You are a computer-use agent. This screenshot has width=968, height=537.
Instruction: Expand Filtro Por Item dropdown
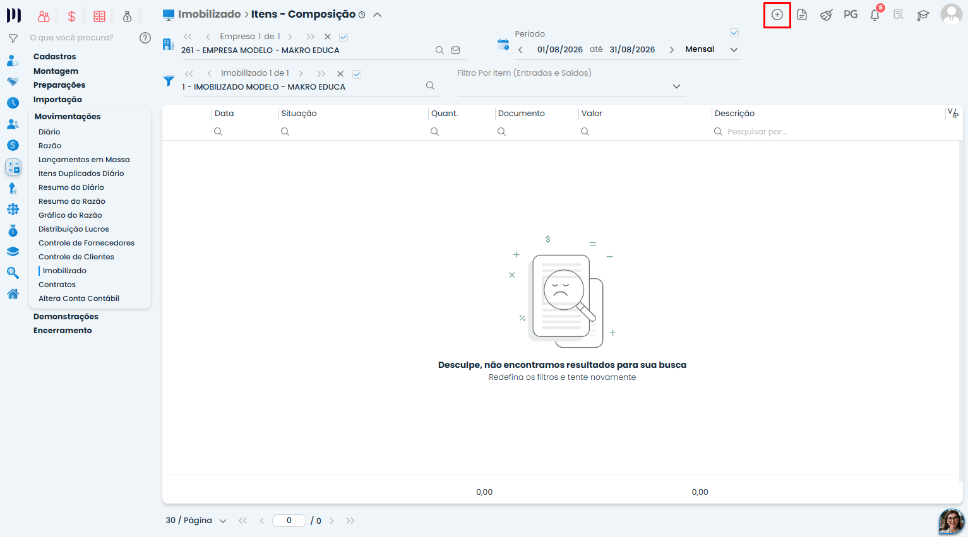676,86
